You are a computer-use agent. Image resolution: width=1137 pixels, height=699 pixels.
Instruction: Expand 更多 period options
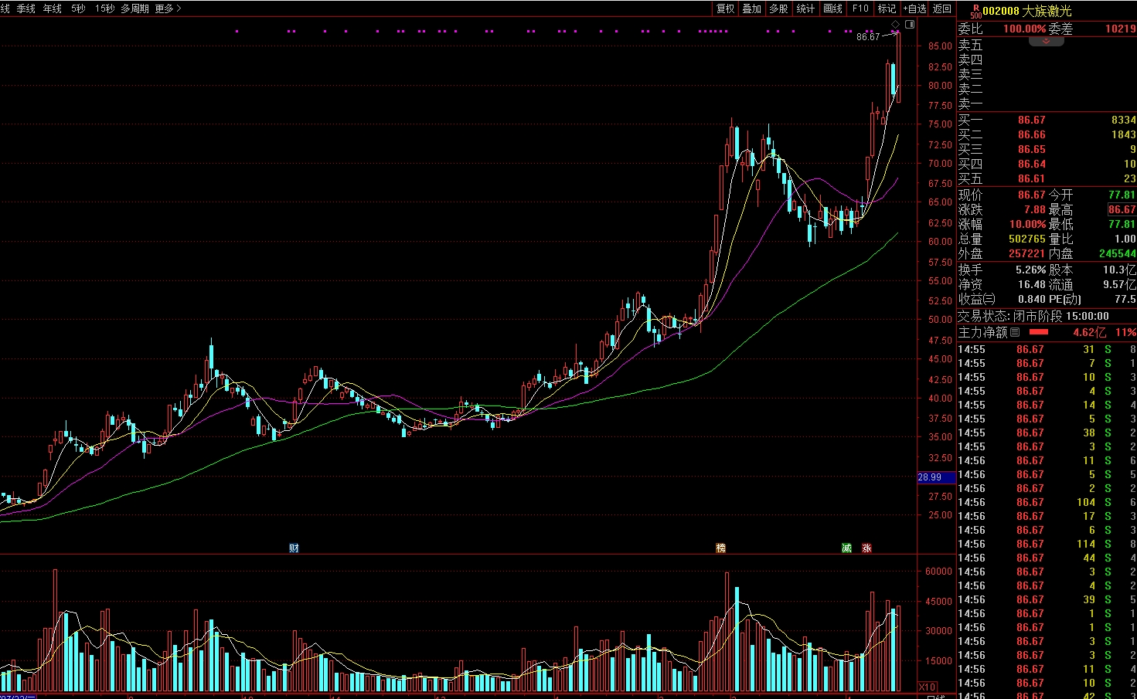pos(168,8)
